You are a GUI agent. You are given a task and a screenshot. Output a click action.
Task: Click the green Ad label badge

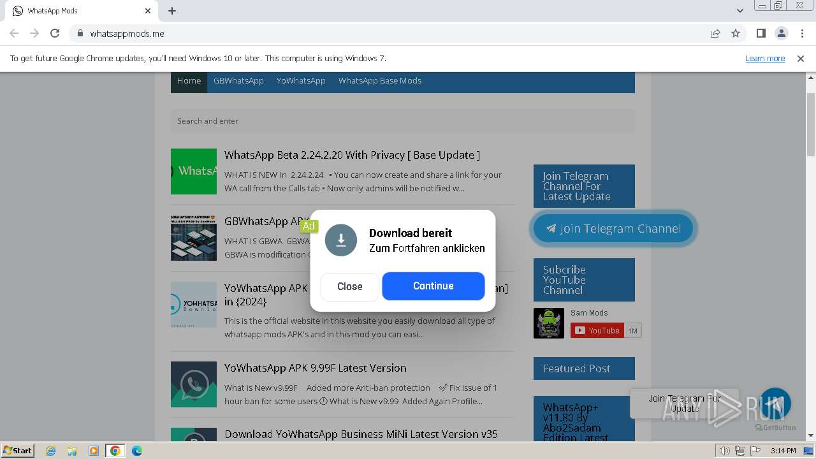click(x=309, y=226)
